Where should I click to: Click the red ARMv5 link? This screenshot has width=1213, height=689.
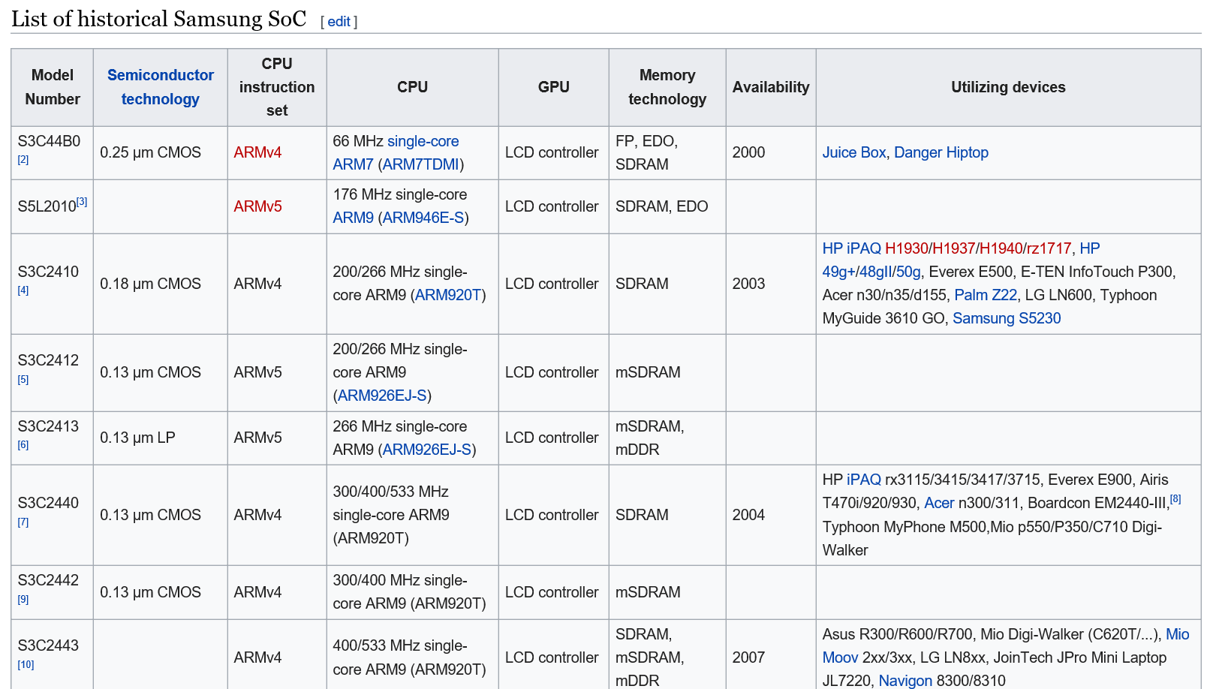[x=257, y=206]
